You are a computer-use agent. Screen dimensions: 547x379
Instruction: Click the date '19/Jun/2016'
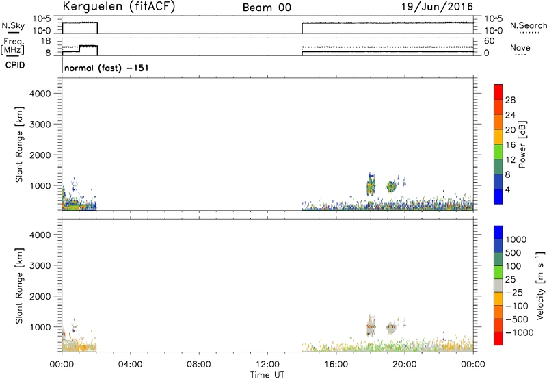pos(437,7)
